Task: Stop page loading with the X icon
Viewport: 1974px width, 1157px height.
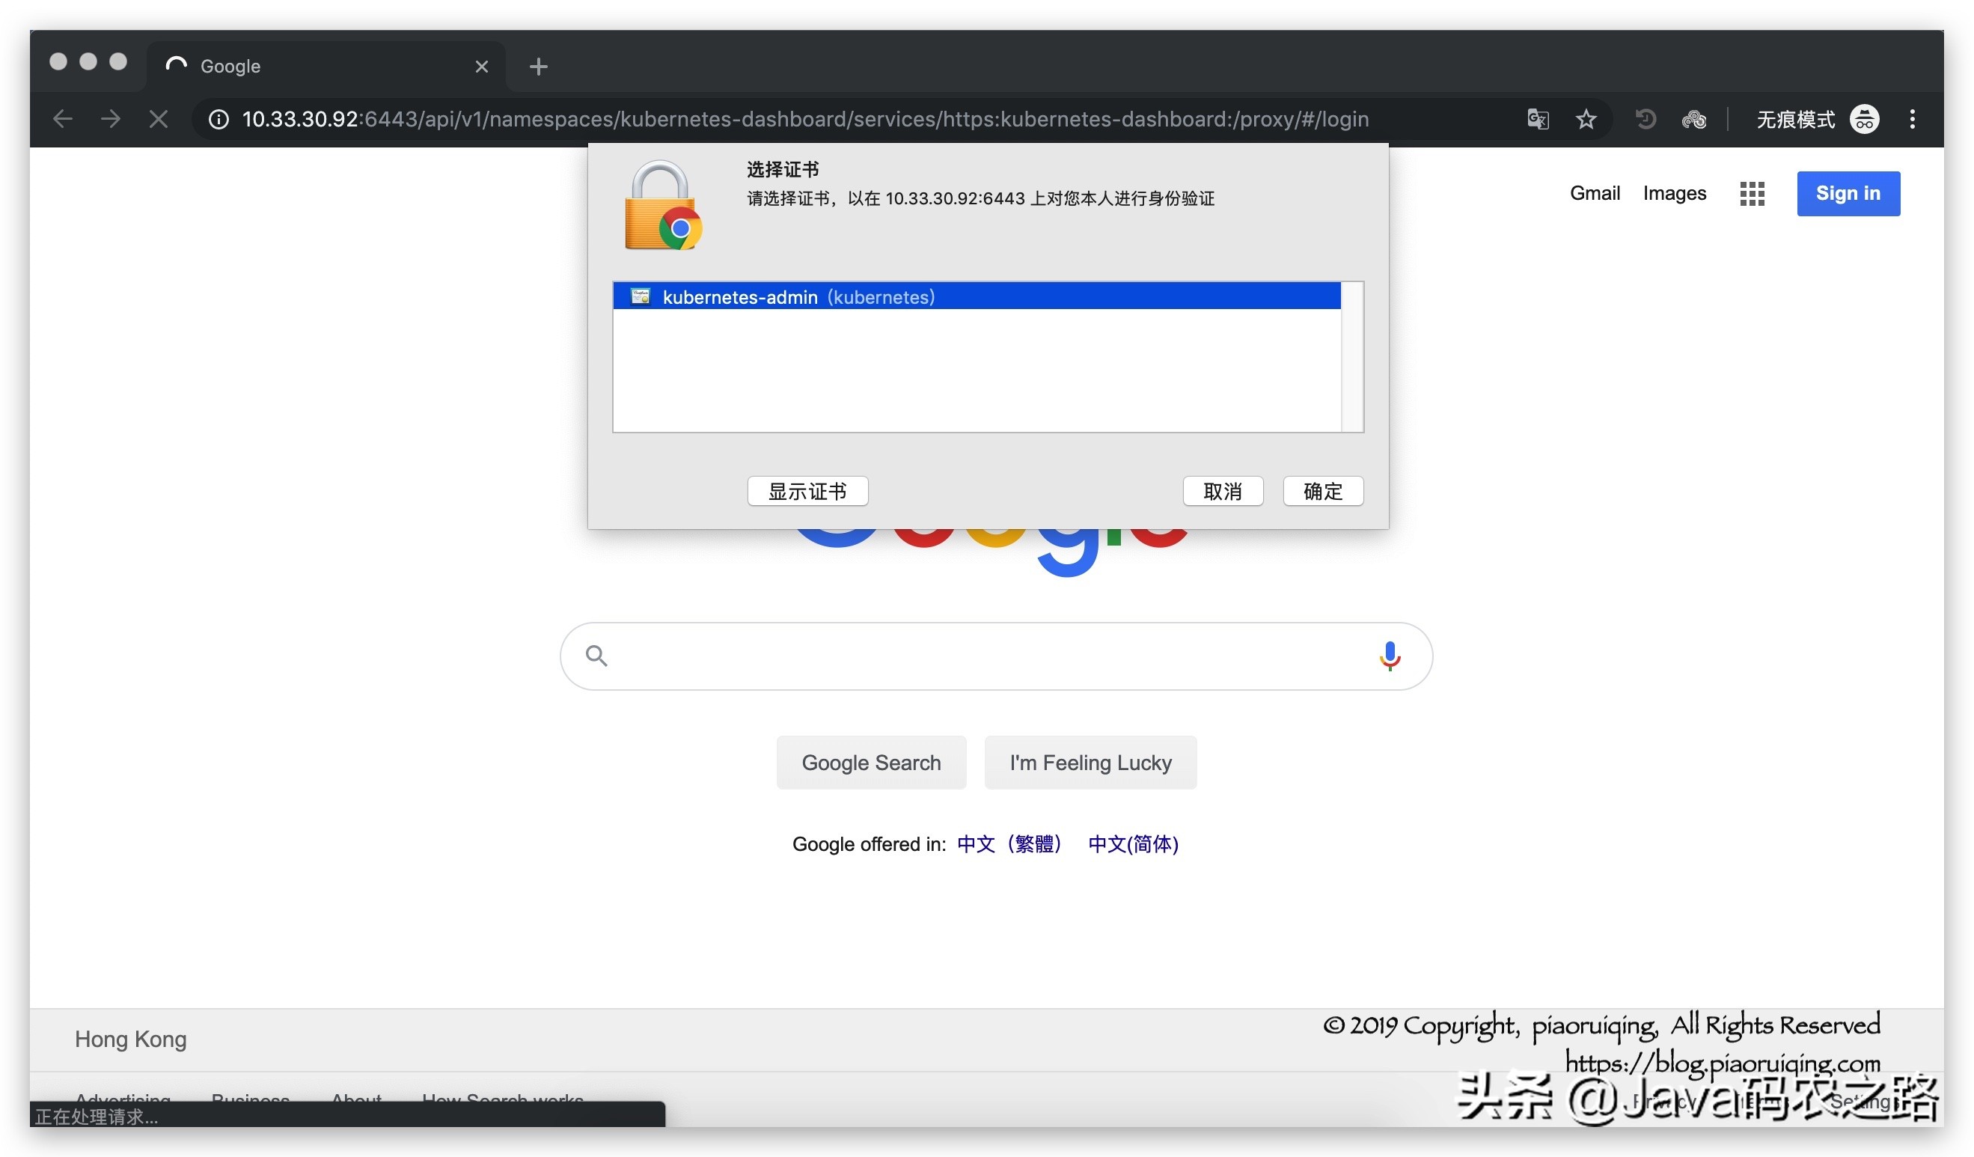Action: tap(158, 118)
